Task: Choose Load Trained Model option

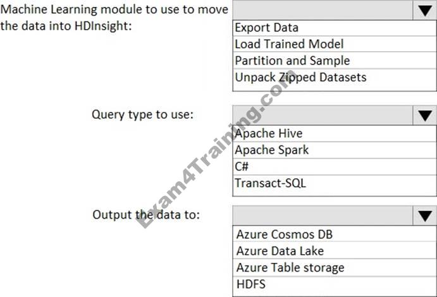Action: (x=289, y=44)
